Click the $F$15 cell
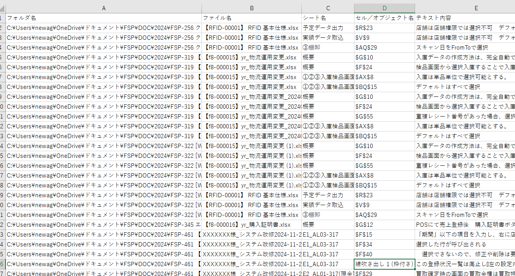 [x=385, y=235]
